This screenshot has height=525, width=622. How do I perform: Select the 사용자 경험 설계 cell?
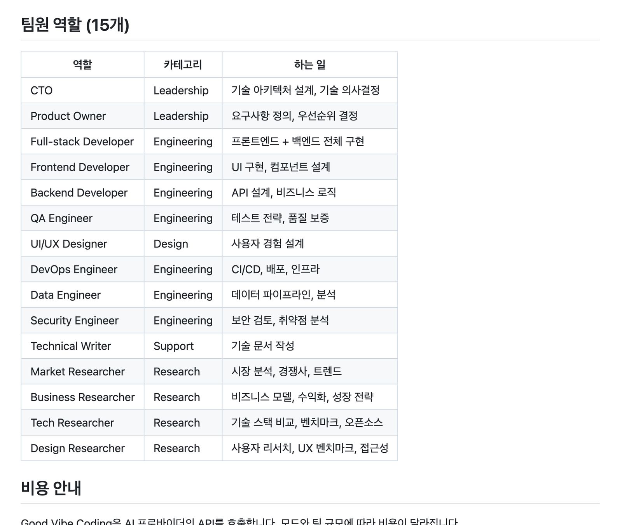[310, 244]
